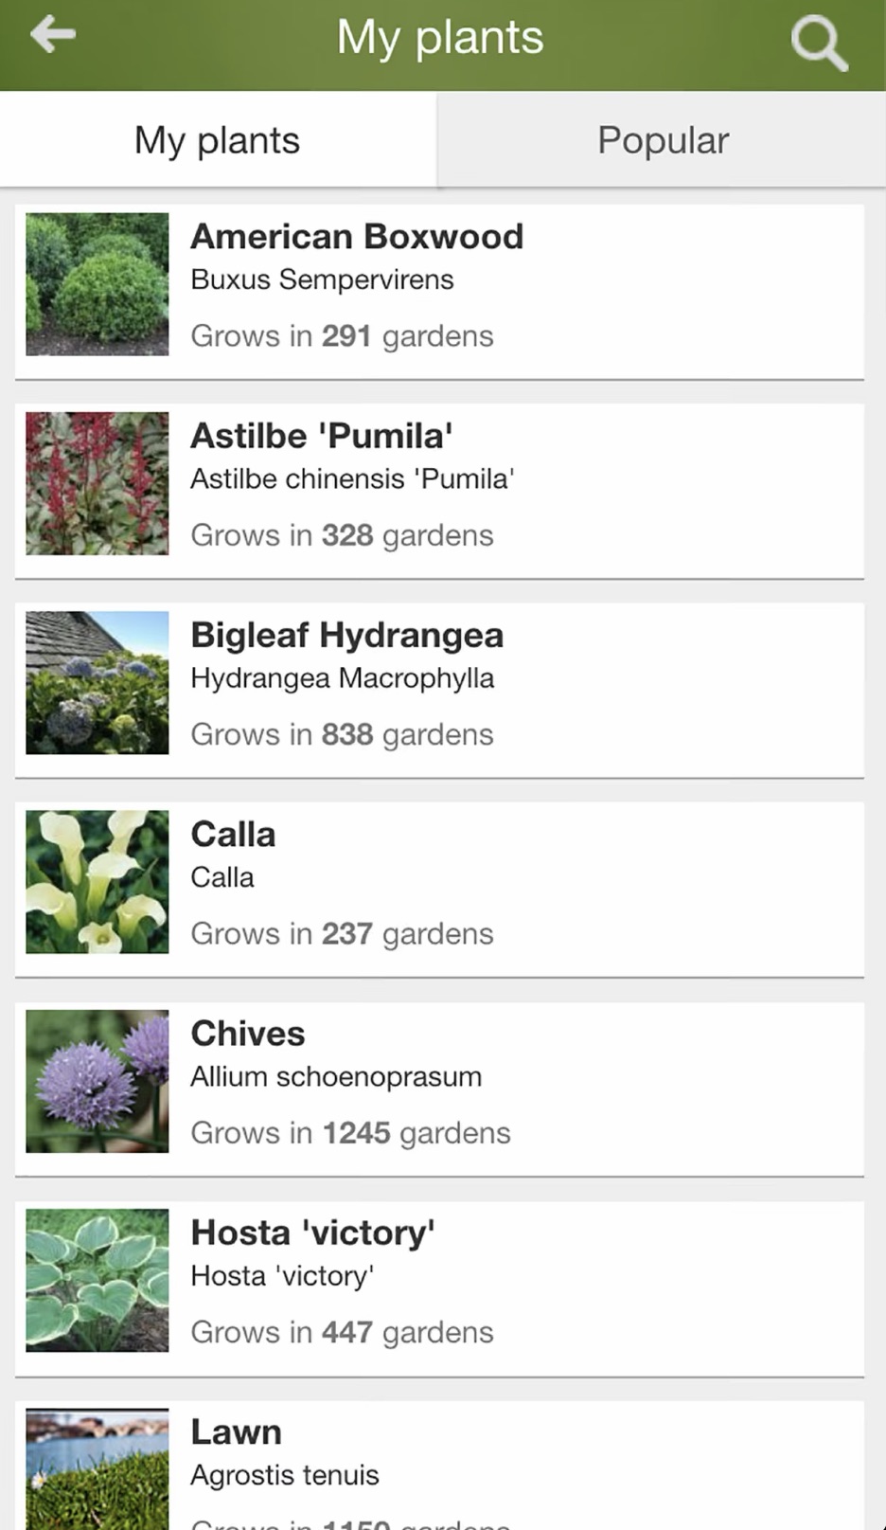The image size is (886, 1530).
Task: Open the American Boxwood title
Action: (x=357, y=237)
